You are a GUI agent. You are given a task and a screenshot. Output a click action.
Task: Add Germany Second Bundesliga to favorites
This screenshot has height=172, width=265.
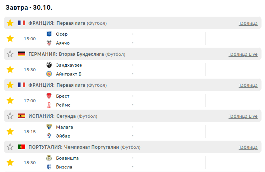(x=10, y=54)
